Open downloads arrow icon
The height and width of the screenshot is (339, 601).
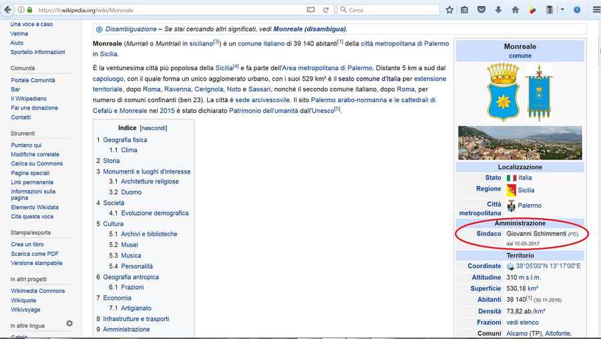[498, 10]
